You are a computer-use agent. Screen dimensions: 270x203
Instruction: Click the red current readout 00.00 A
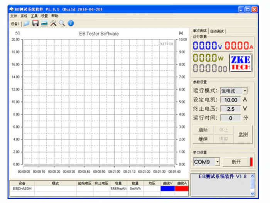point(239,46)
